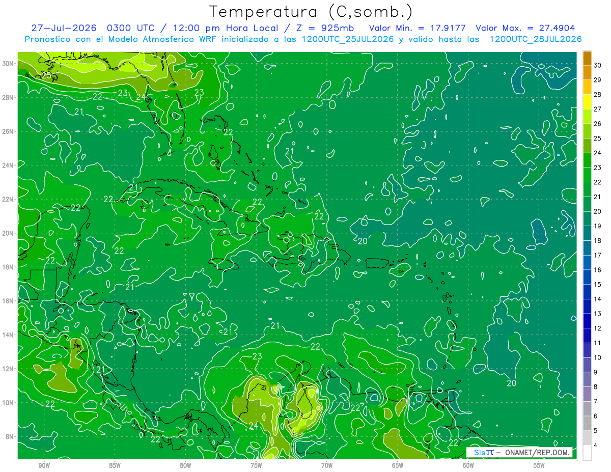The height and width of the screenshot is (472, 611).
Task: Select the "Z = 925mb" level text
Action: click(x=325, y=28)
